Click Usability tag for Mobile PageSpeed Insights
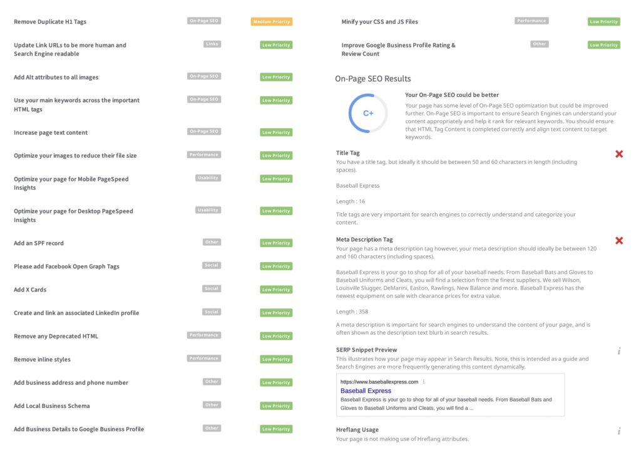 click(x=208, y=178)
